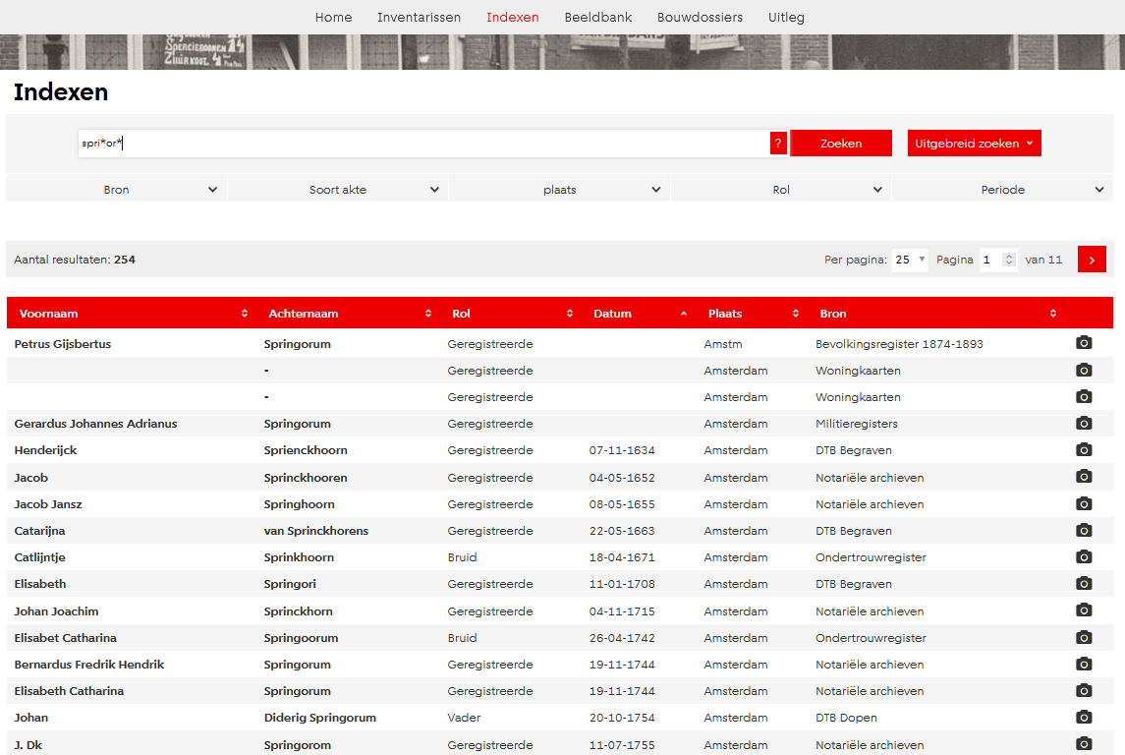Viewport: 1125px width, 755px height.
Task: Sort table by Voornaam column
Action: click(132, 314)
